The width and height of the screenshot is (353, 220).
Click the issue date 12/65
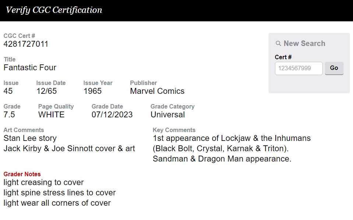(x=46, y=91)
